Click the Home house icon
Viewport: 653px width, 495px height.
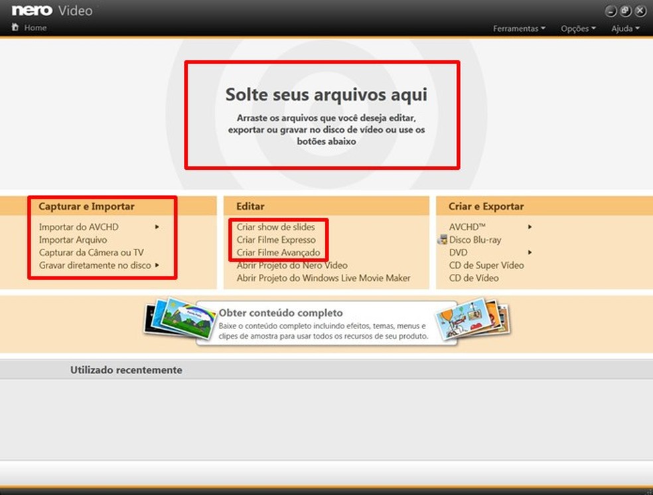15,27
